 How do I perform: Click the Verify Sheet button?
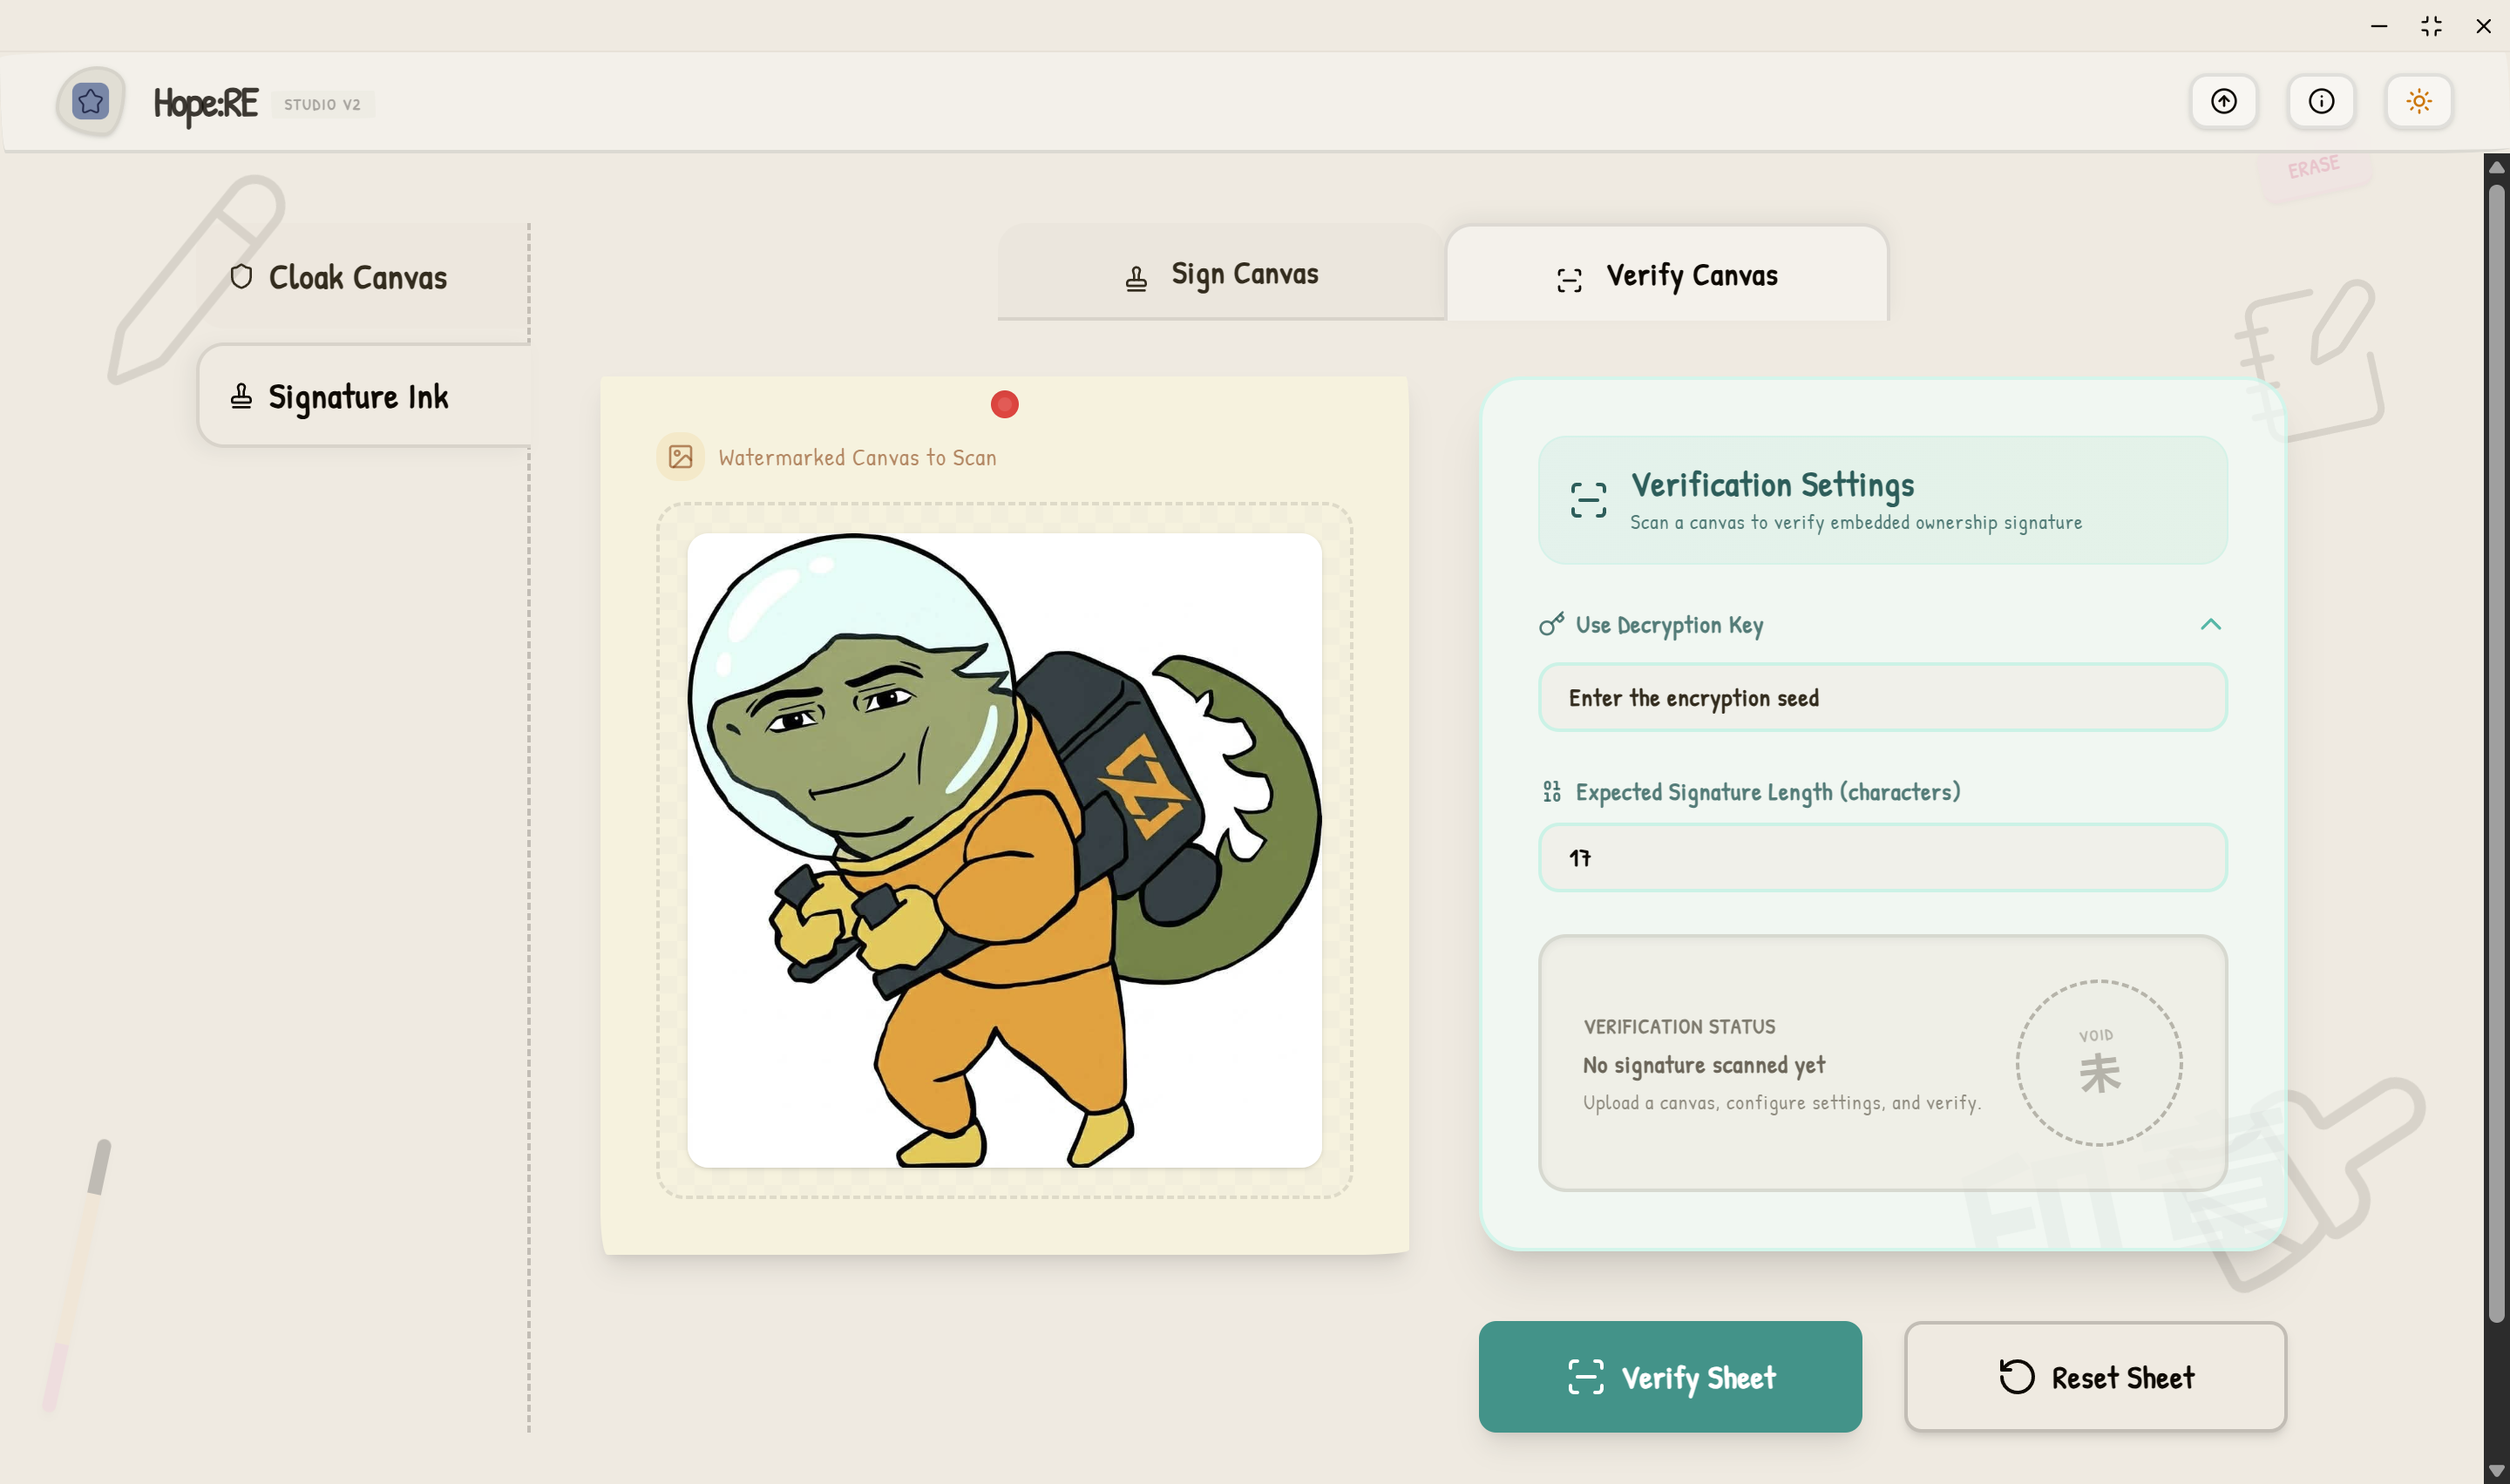[x=1669, y=1377]
